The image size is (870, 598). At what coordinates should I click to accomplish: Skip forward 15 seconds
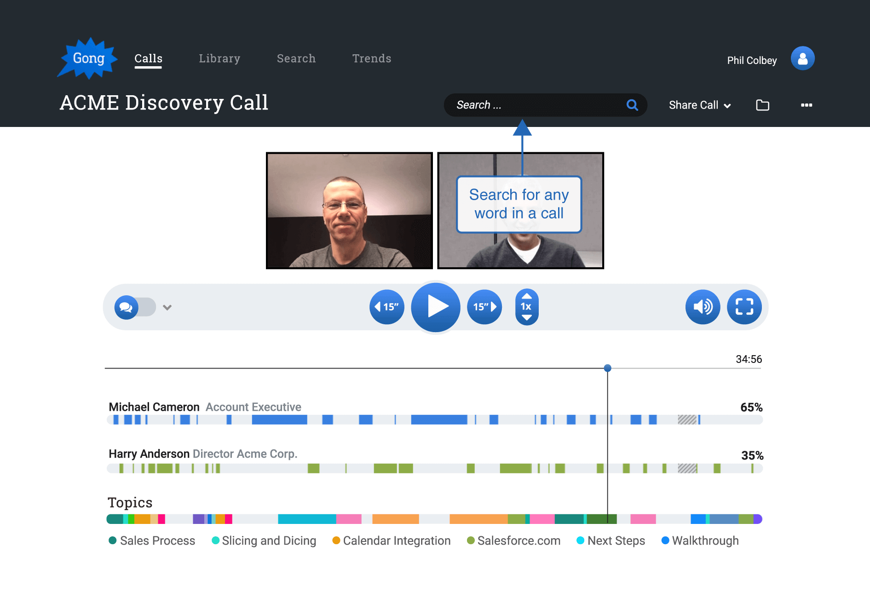[484, 307]
